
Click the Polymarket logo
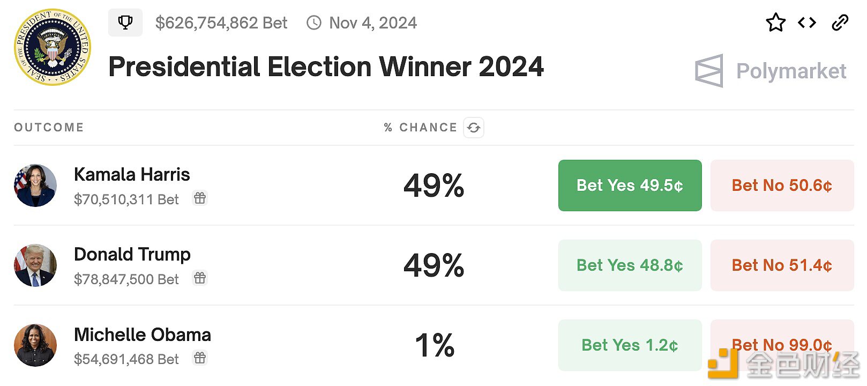pos(771,71)
